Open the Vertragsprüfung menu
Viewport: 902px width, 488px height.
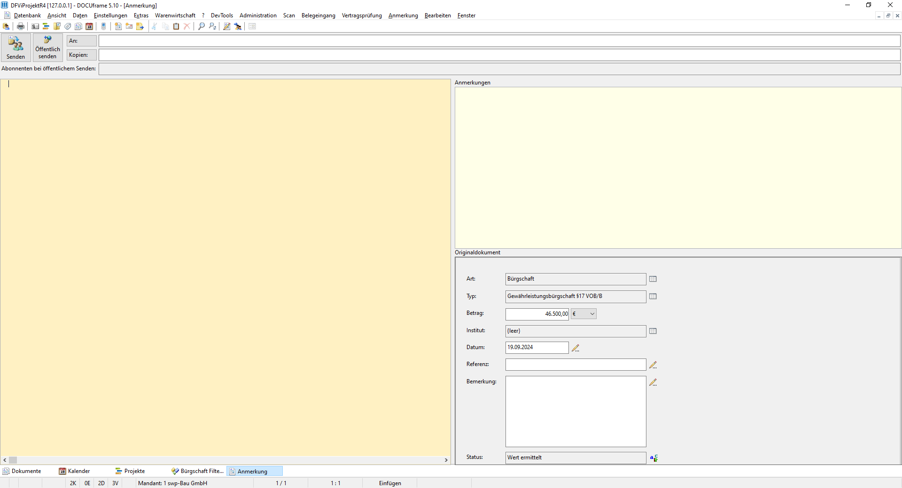pyautogui.click(x=362, y=15)
